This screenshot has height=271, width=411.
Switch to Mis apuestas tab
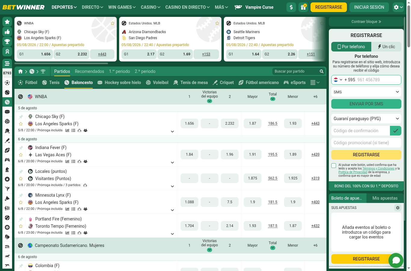(x=385, y=198)
